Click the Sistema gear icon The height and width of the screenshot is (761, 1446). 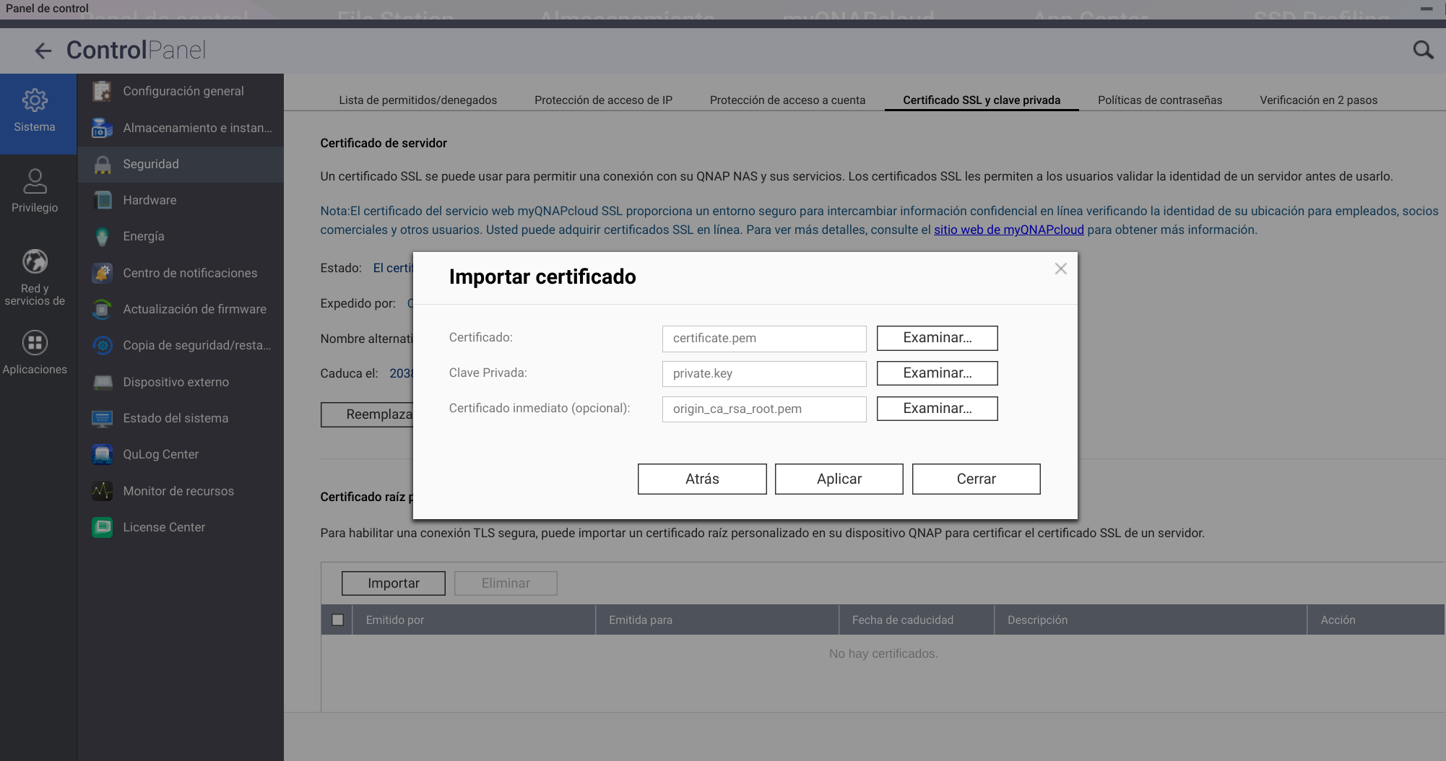click(35, 100)
